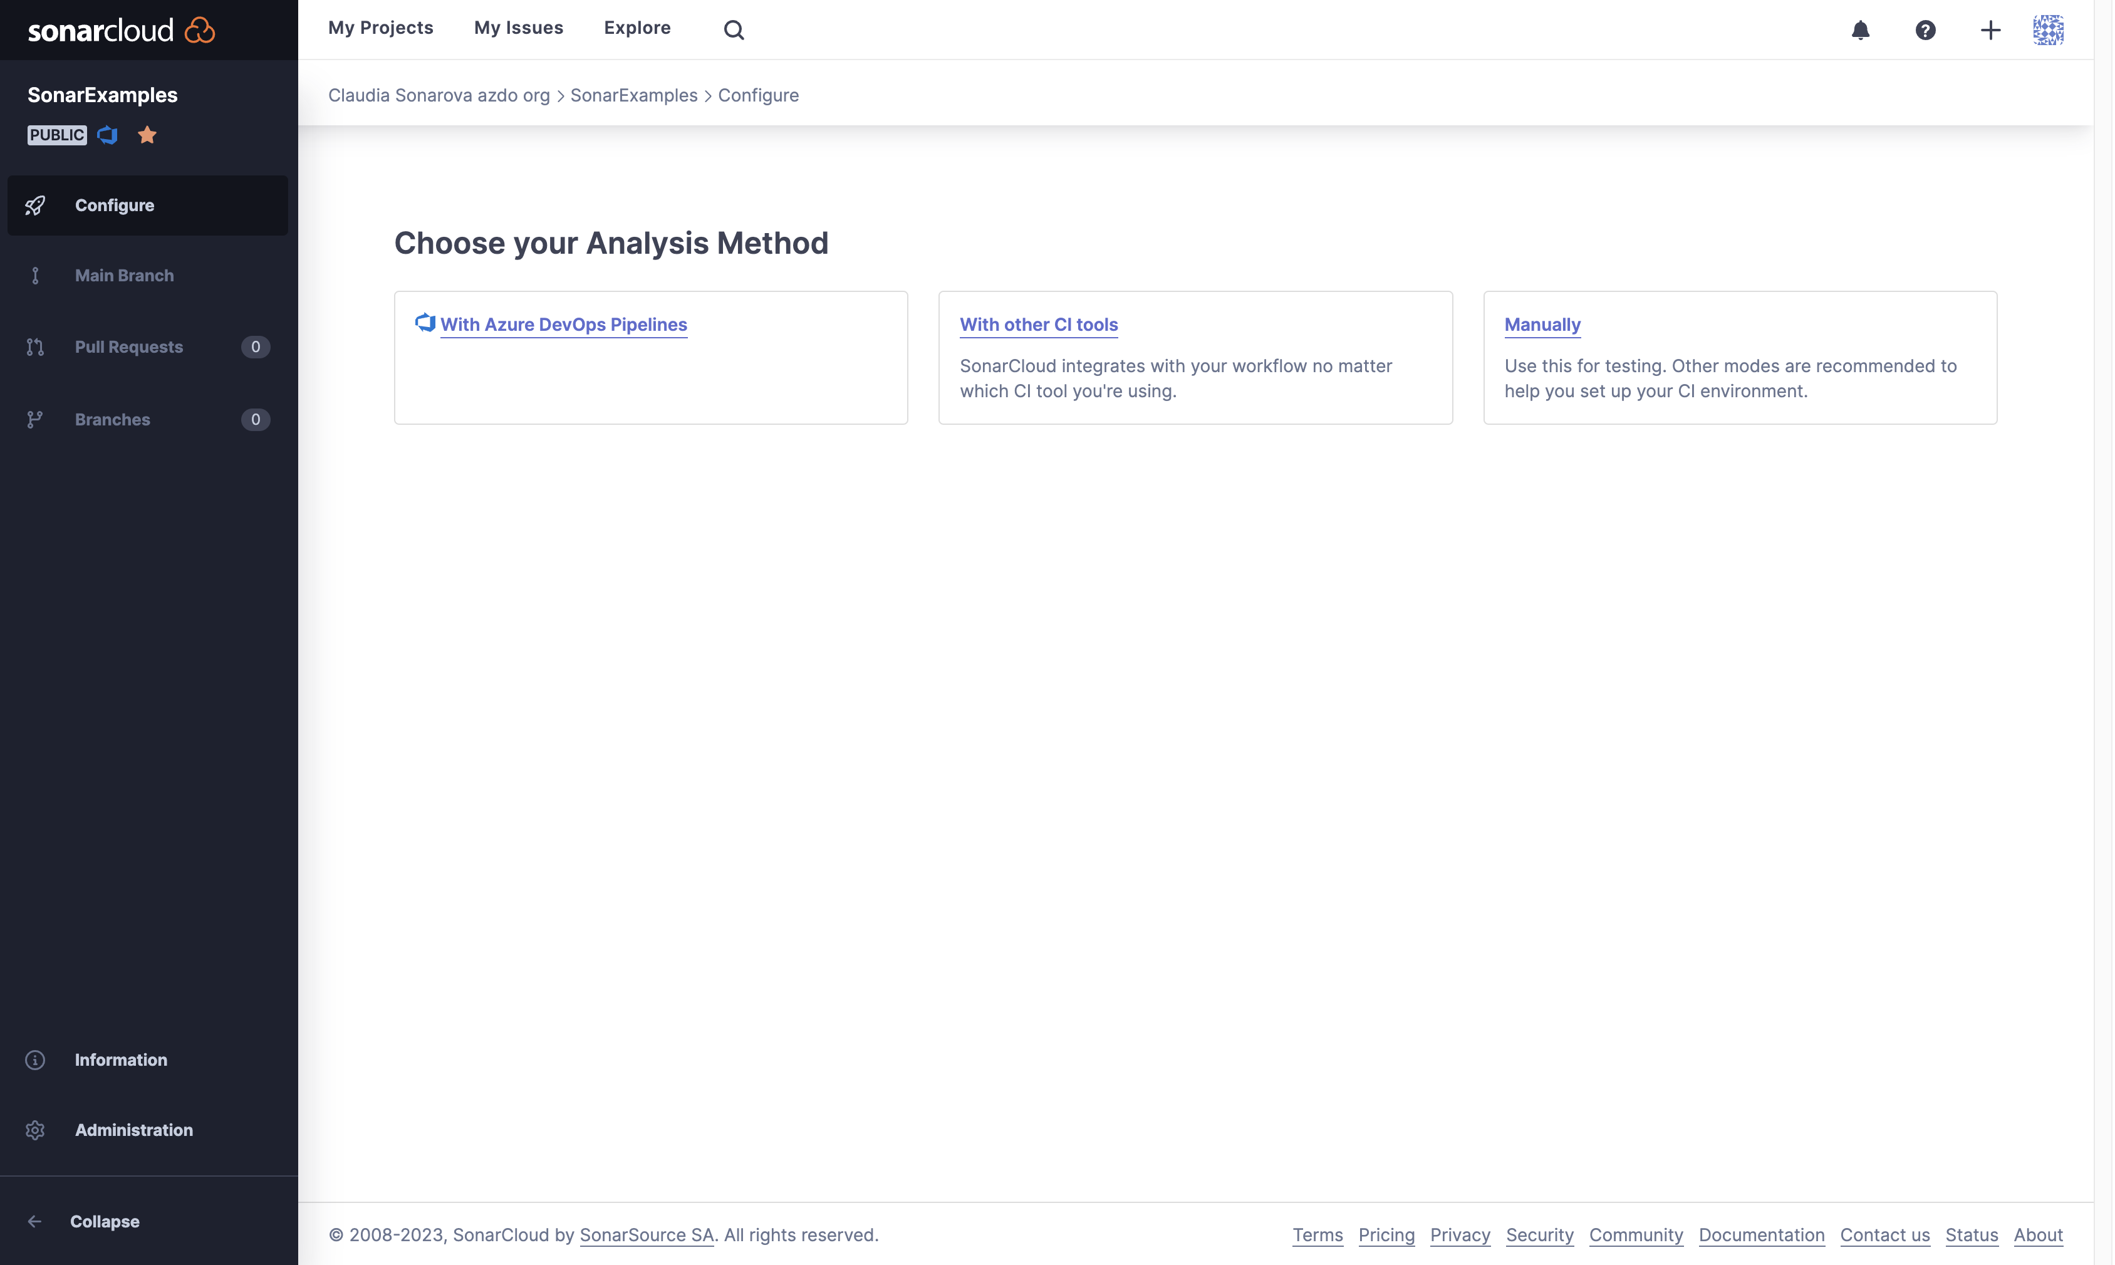2115x1265 pixels.
Task: Click the Collapse arrow icon
Action: (35, 1222)
